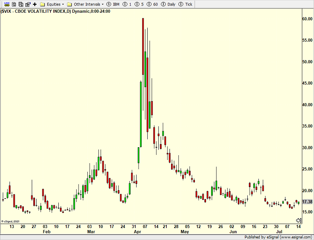
Task: Click the 30.00 price axis label
Action: pos(307,148)
